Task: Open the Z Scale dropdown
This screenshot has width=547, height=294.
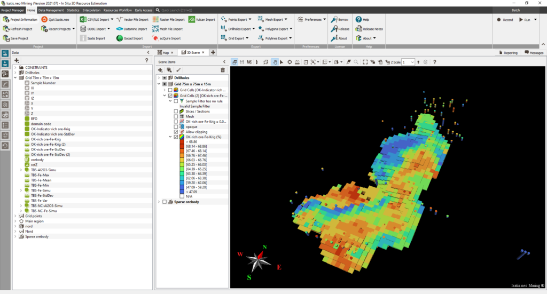Action: [x=412, y=62]
